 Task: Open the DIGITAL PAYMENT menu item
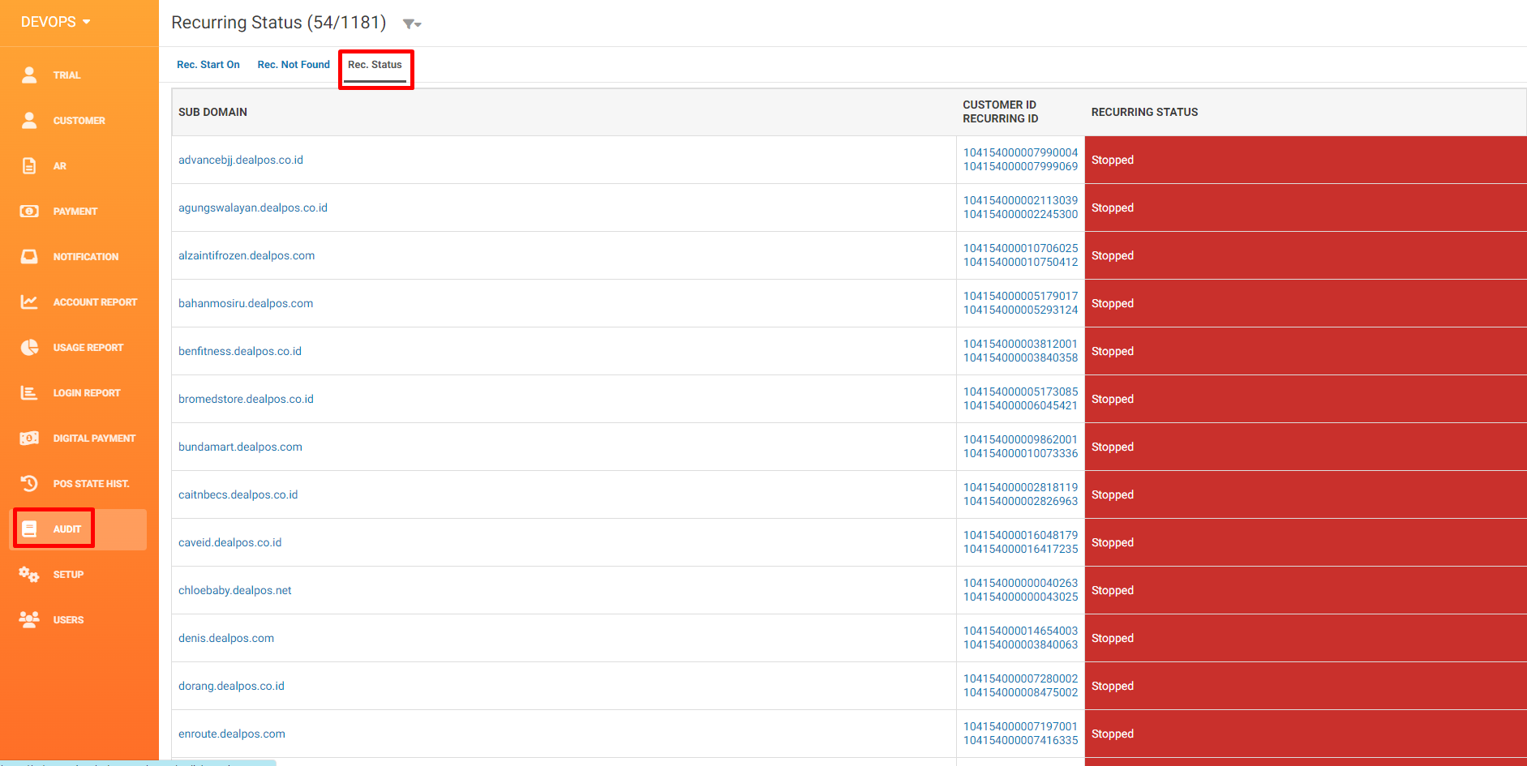(95, 439)
